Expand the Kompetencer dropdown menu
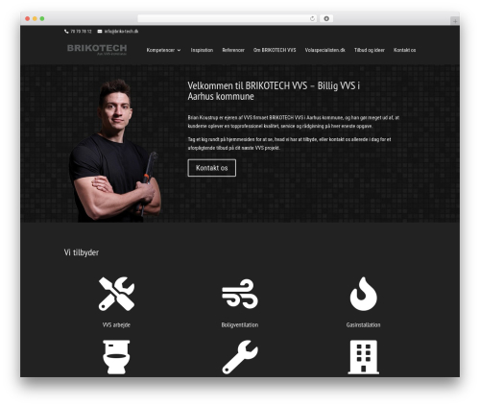The width and height of the screenshot is (480, 406). point(163,50)
